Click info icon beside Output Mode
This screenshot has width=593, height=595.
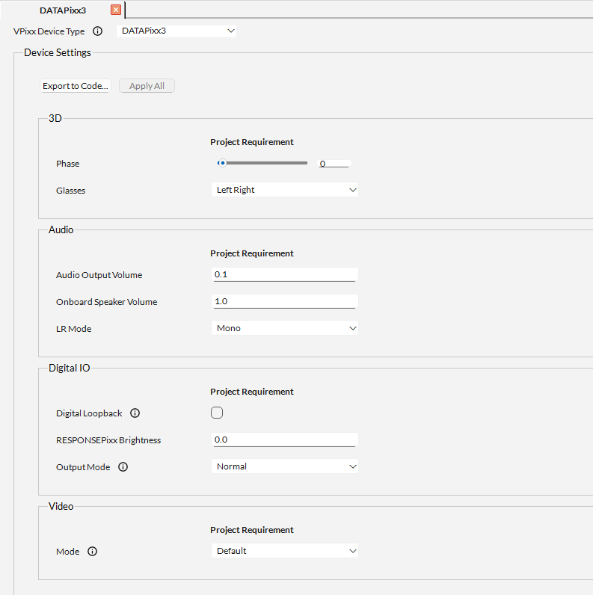123,466
